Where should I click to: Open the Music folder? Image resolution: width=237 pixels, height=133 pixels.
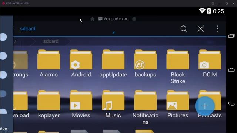pyautogui.click(x=113, y=104)
